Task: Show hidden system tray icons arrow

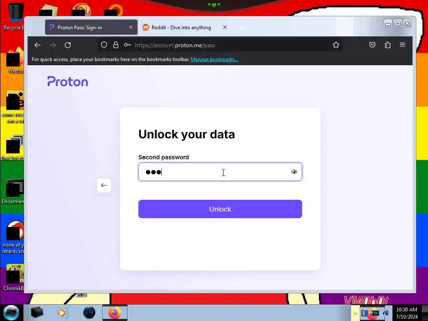Action: click(355, 313)
